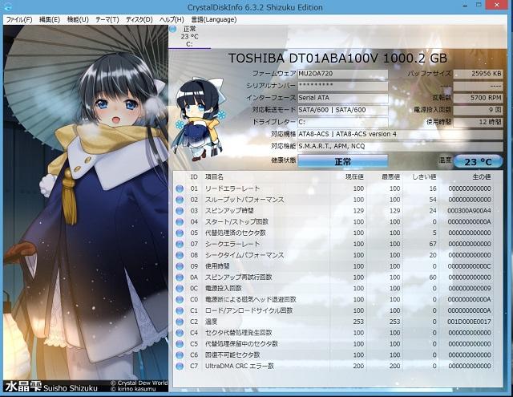Click status icon for ID 09 使用時間 row
This screenshot has height=397, width=513.
click(180, 266)
